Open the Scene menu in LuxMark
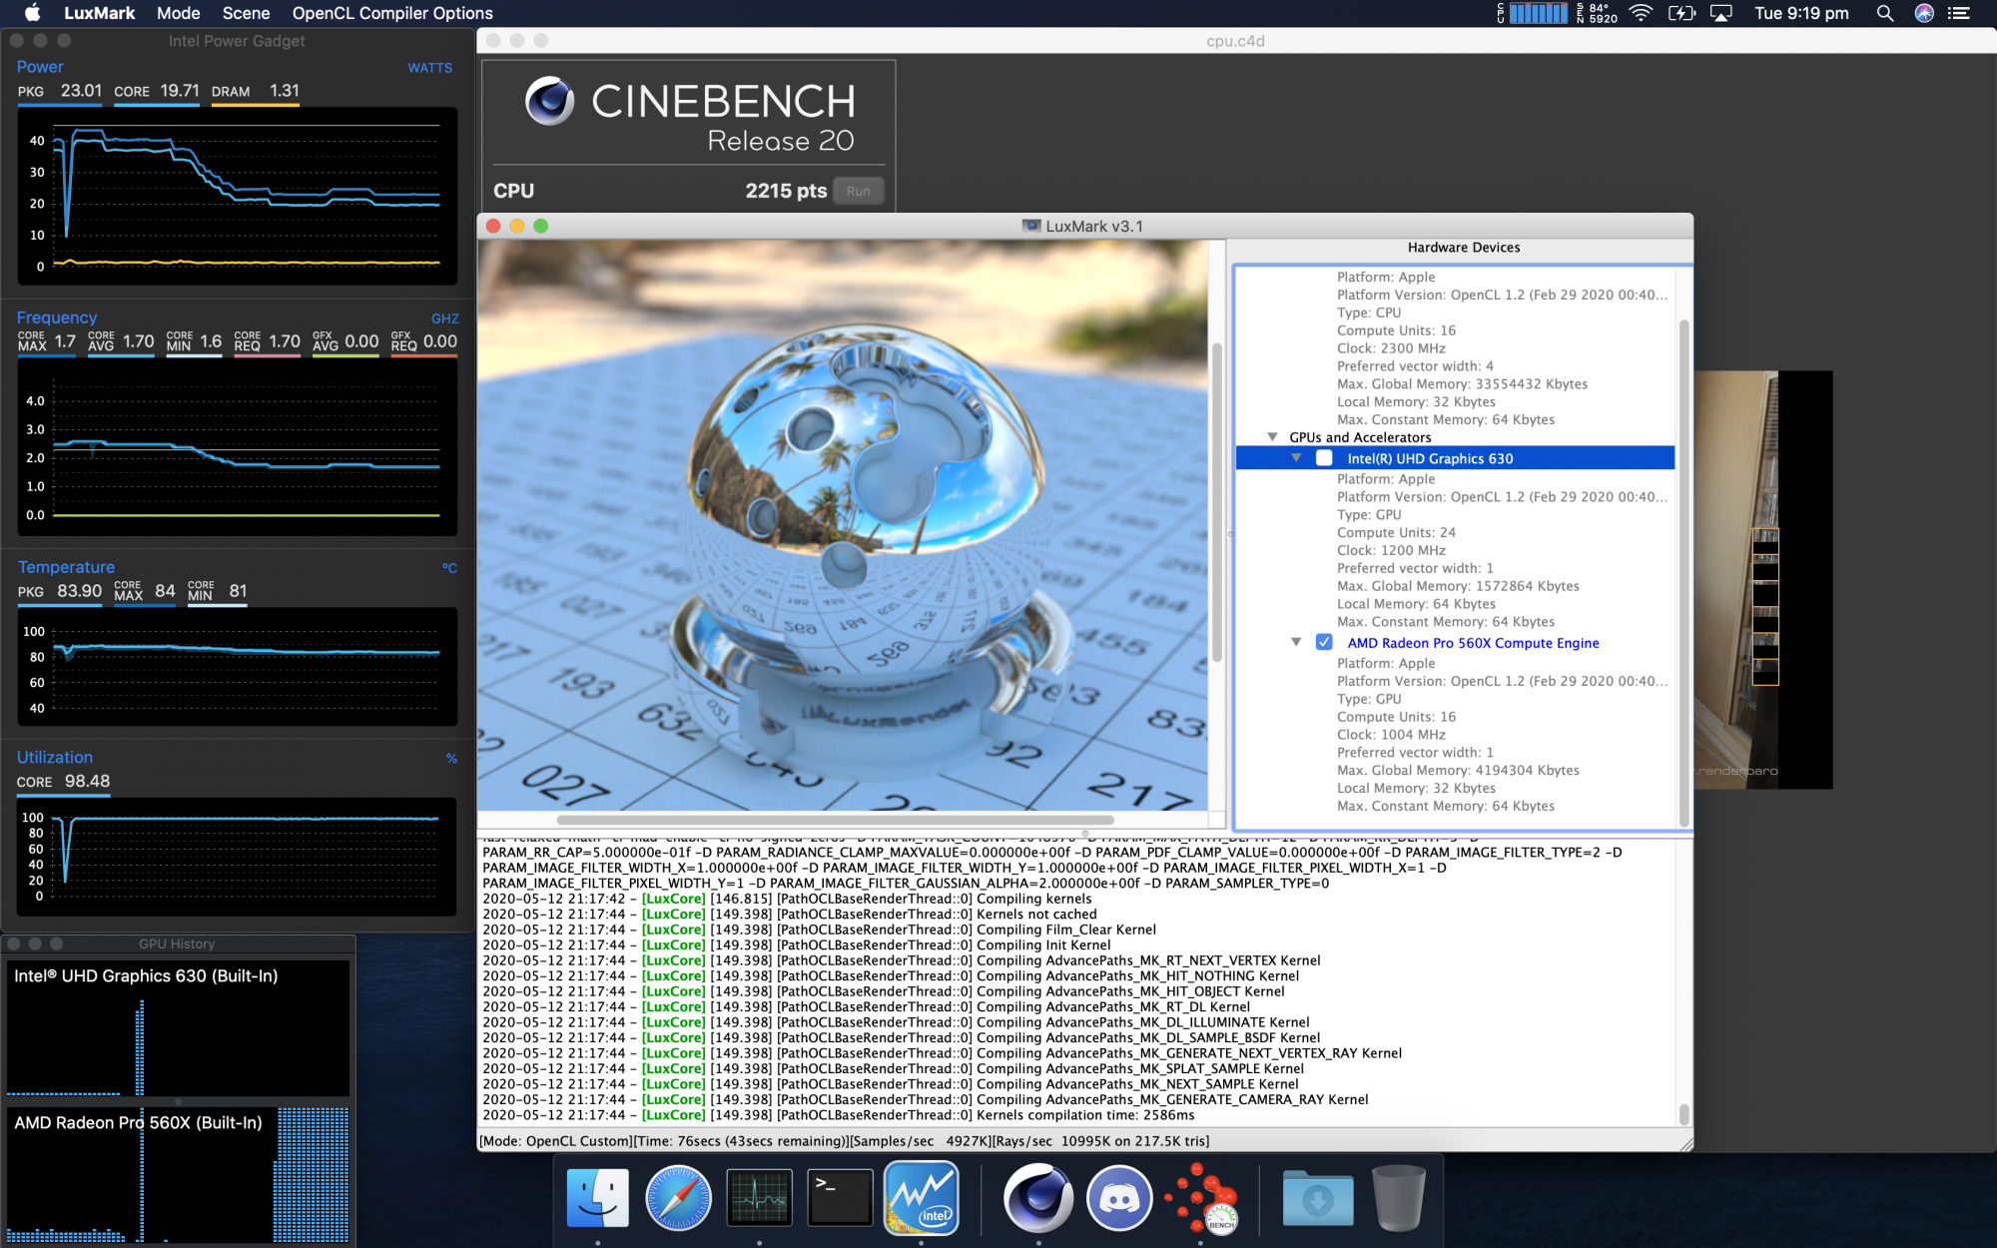This screenshot has height=1248, width=1997. pyautogui.click(x=246, y=13)
